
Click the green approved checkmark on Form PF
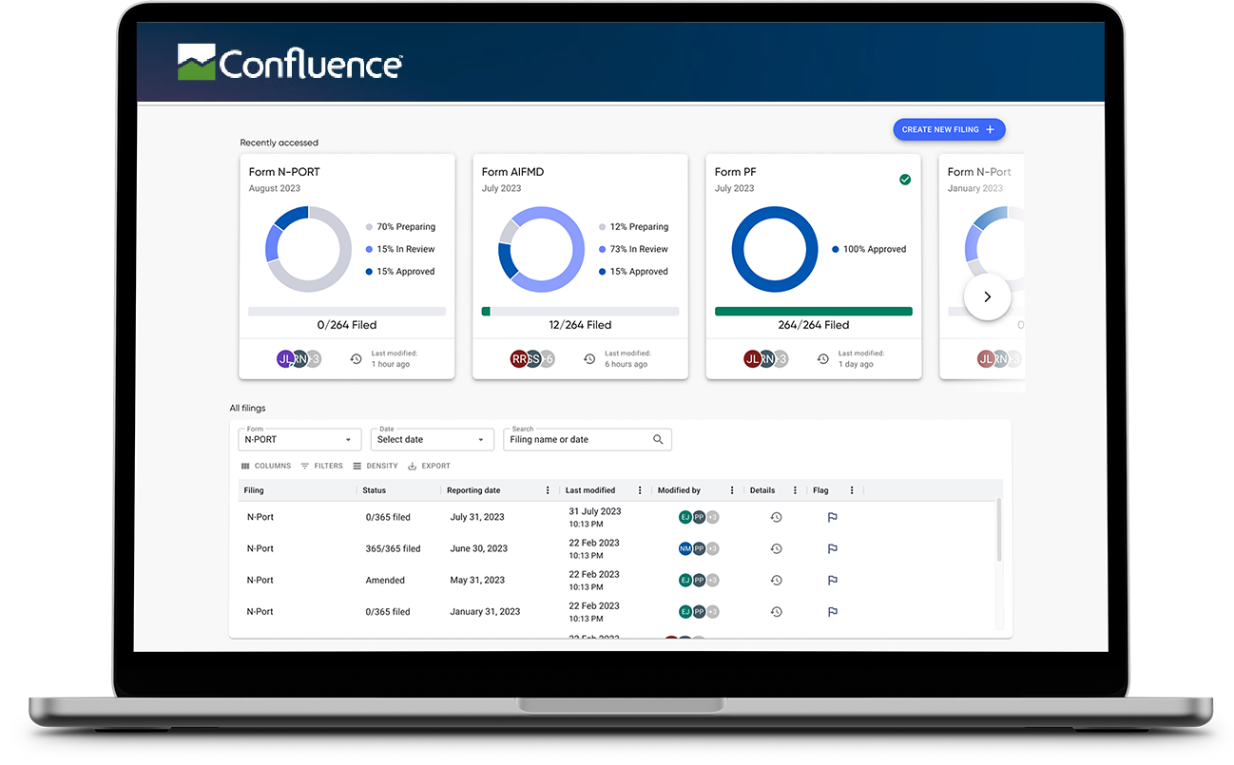904,180
